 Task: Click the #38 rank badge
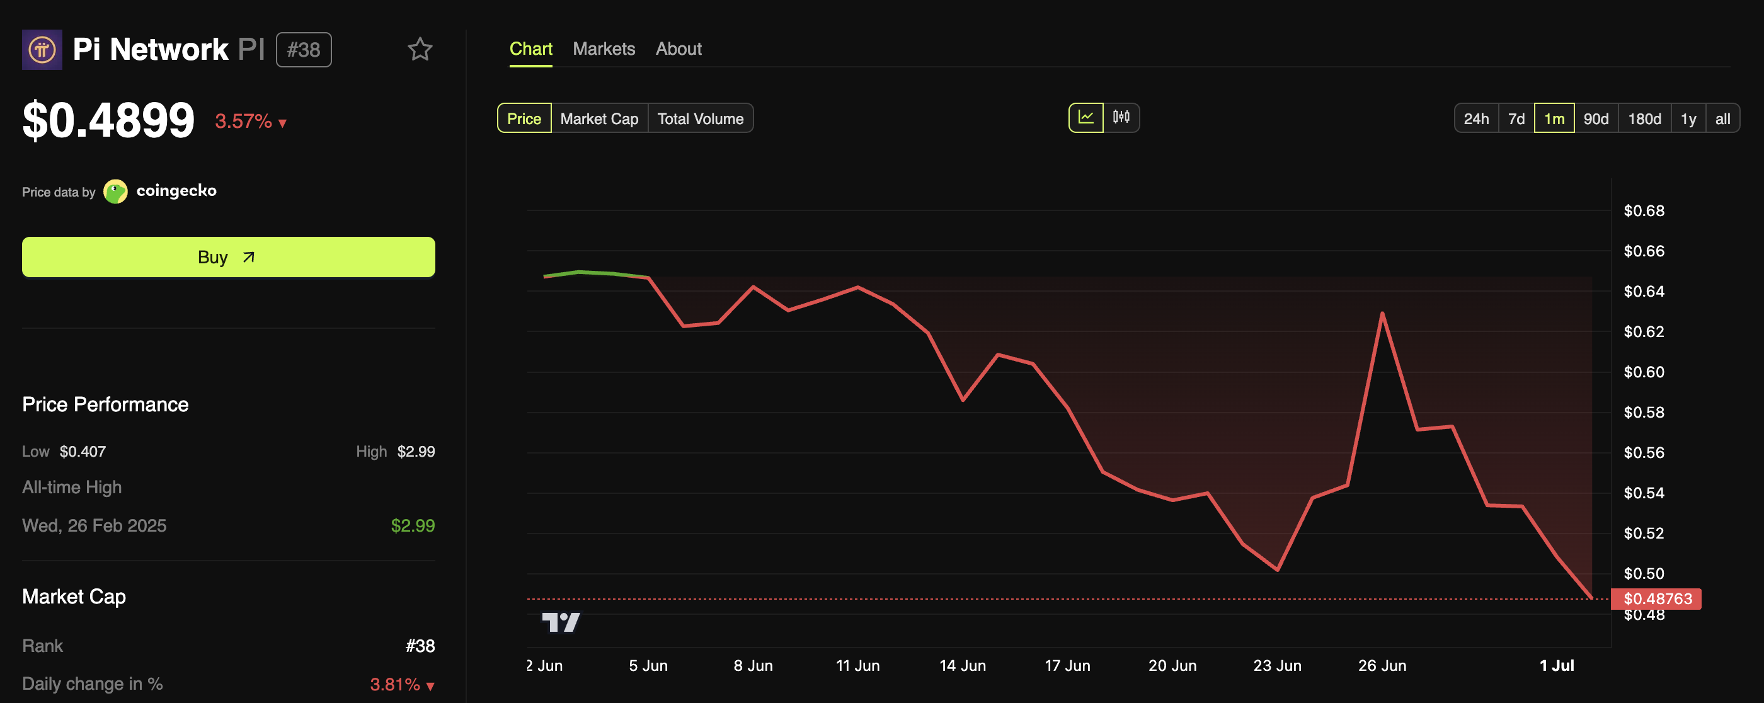click(x=304, y=50)
